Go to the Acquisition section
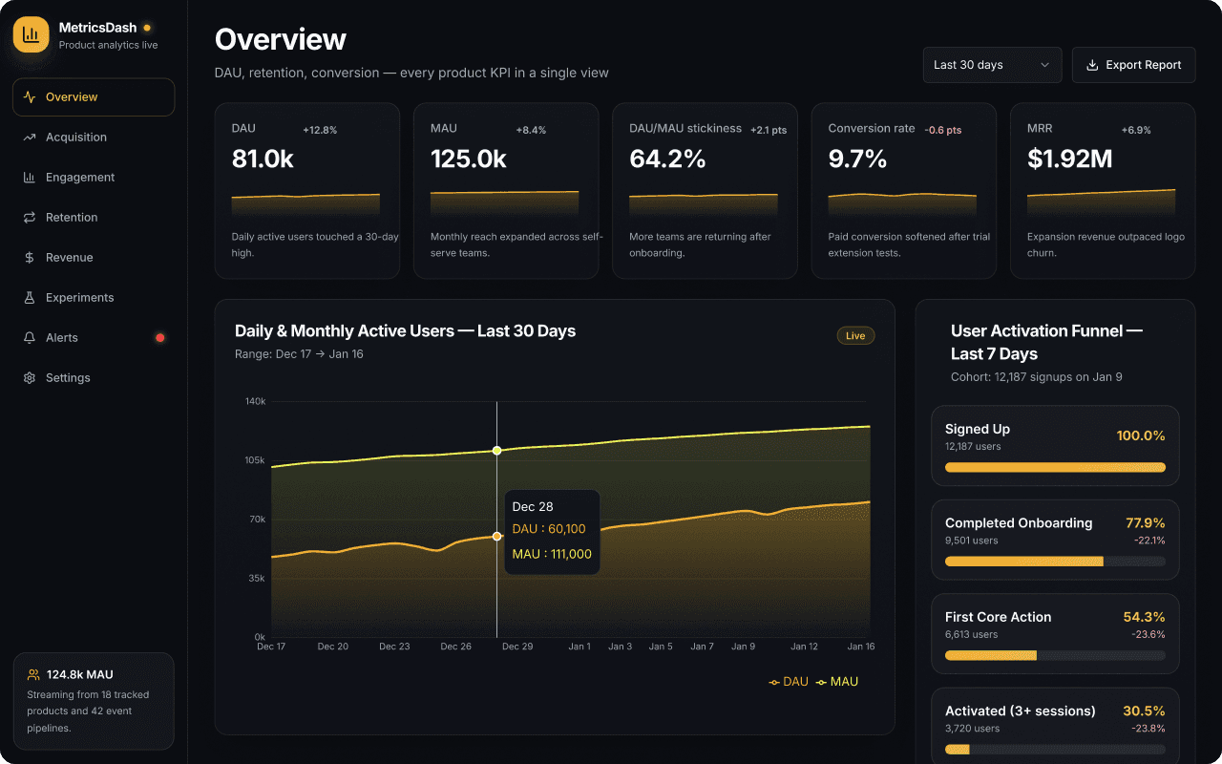The width and height of the screenshot is (1222, 764). (x=94, y=138)
